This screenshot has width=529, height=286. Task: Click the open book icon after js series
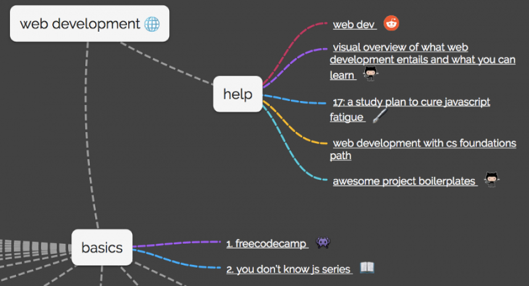(367, 267)
